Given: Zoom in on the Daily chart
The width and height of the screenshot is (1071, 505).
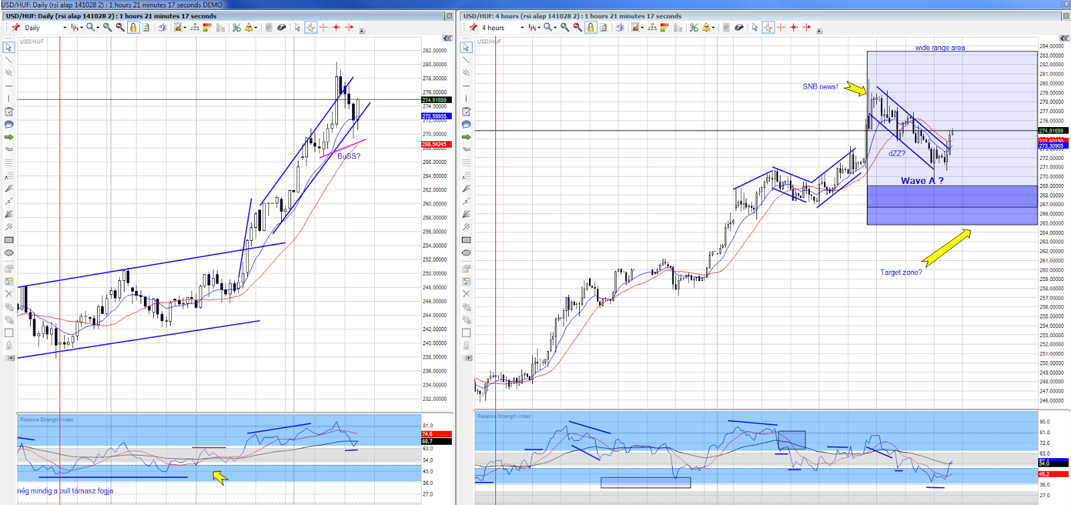Looking at the screenshot, I should (107, 27).
